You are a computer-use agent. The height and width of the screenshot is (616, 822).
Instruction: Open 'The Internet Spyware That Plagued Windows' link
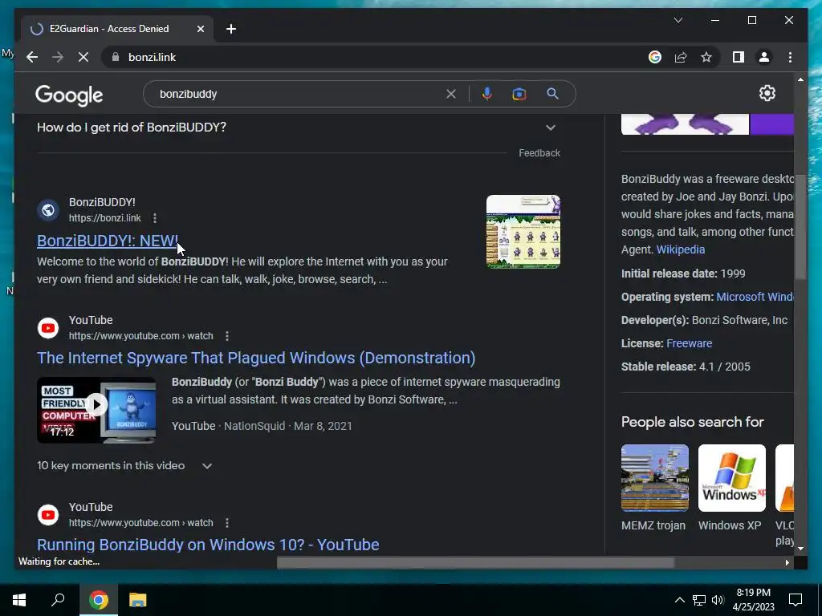click(256, 358)
